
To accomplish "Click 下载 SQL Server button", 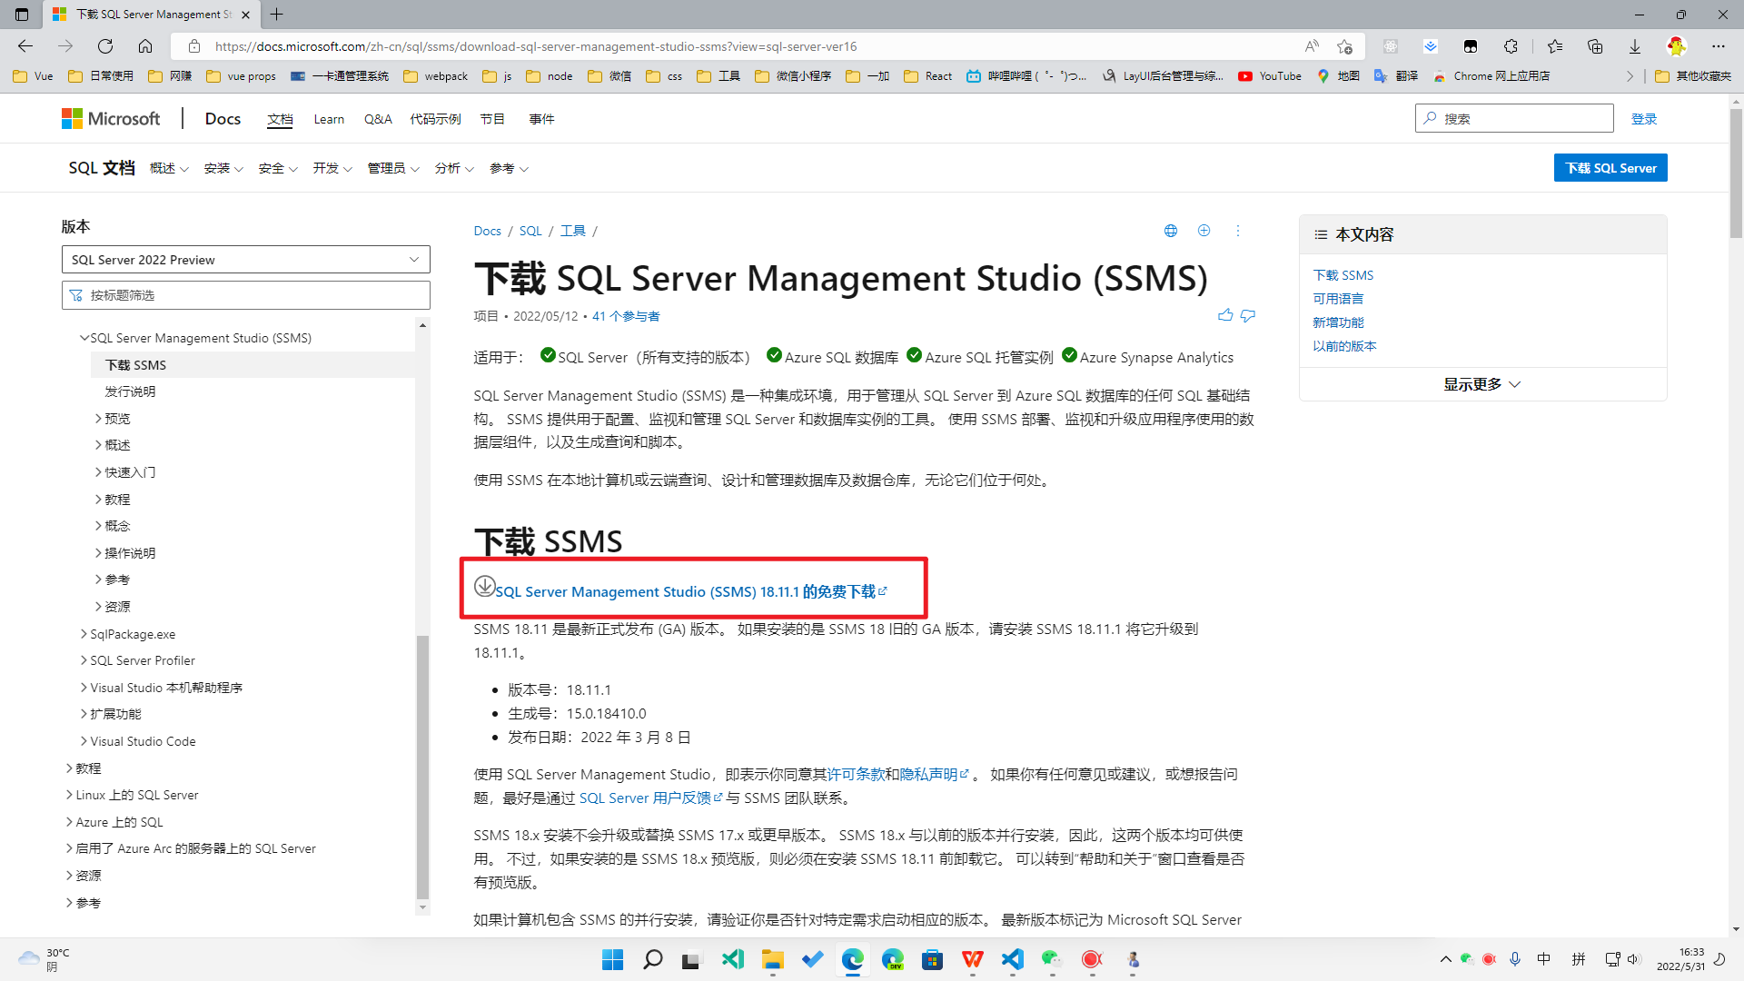I will click(x=1610, y=168).
